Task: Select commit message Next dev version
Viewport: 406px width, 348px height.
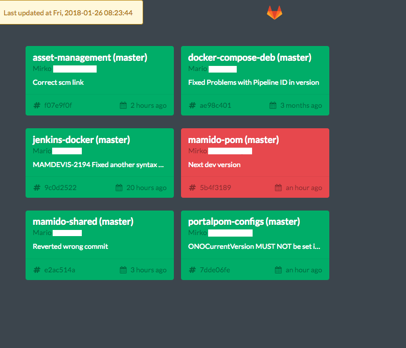Action: pos(214,165)
